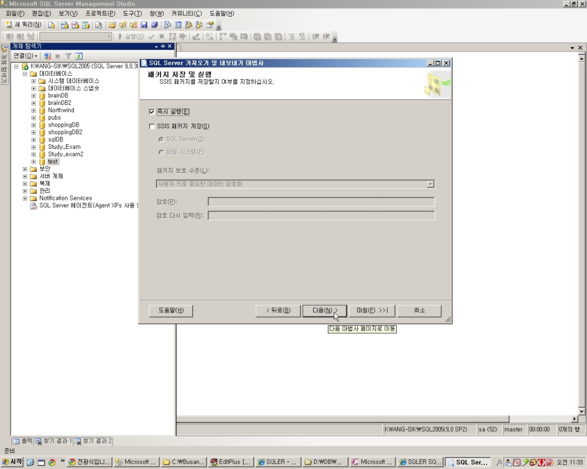Collapse the 데이터베이스 tree node
The width and height of the screenshot is (587, 469).
[x=25, y=74]
